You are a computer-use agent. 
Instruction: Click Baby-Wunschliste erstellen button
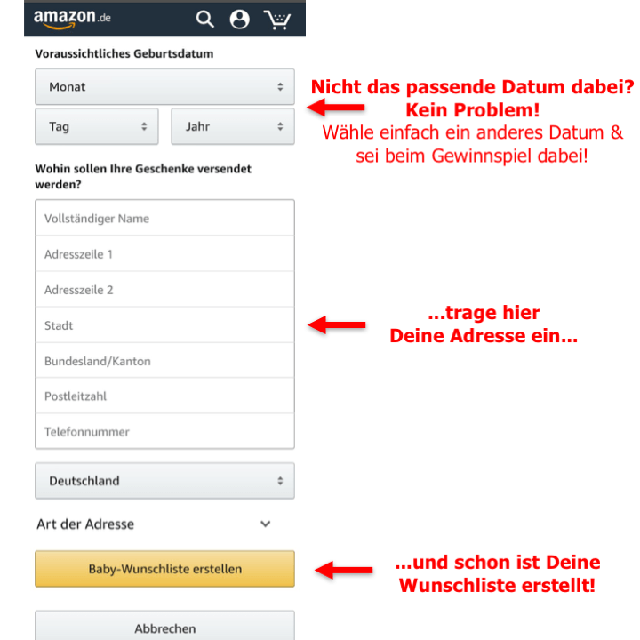(165, 569)
